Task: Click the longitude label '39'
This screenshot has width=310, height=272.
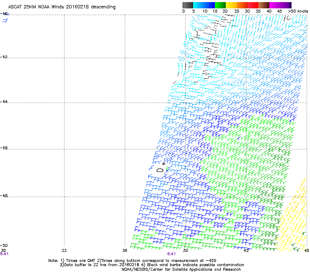Action: 185,251
